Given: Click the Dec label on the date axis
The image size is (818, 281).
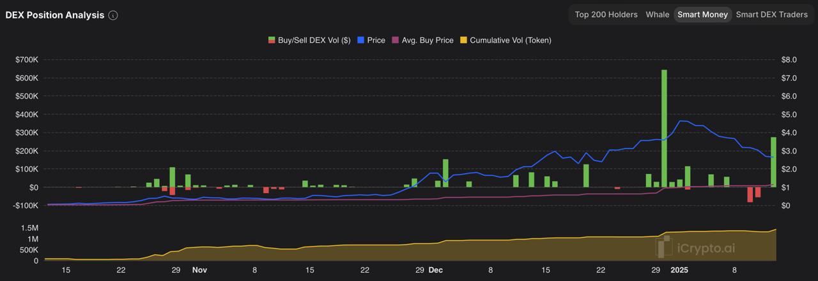Looking at the screenshot, I should tap(436, 270).
